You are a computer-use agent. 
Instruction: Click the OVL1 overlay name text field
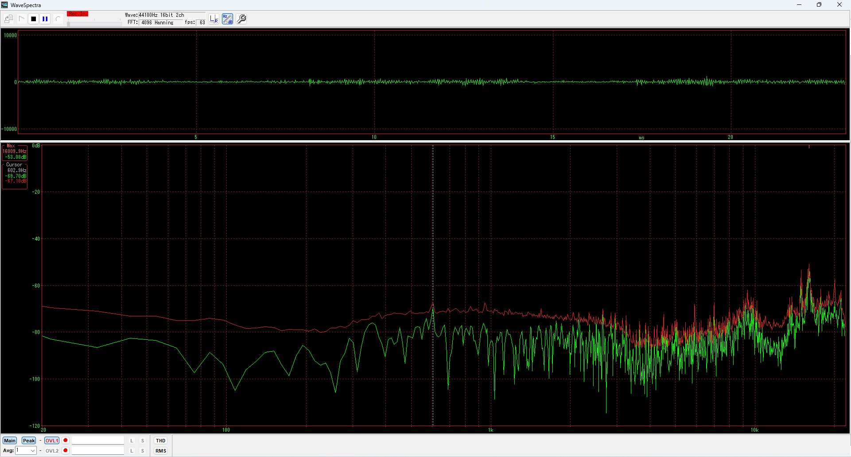coord(98,441)
